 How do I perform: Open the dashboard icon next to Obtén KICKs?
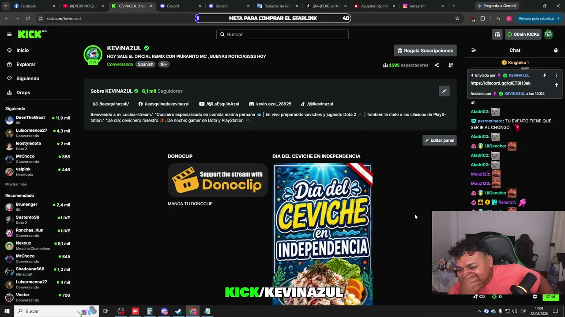coord(497,34)
